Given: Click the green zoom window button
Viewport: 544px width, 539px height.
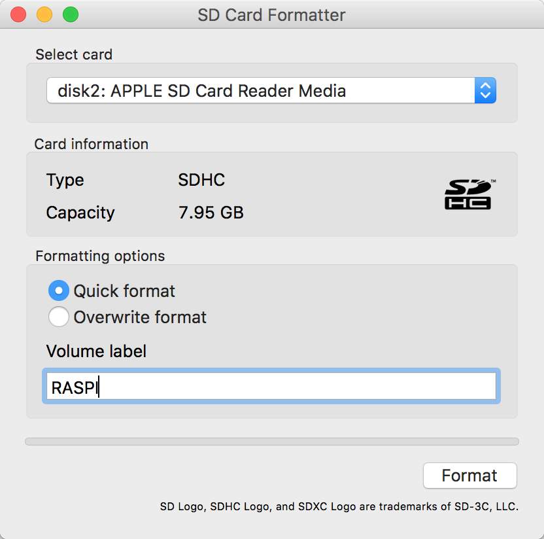Looking at the screenshot, I should click(x=70, y=14).
